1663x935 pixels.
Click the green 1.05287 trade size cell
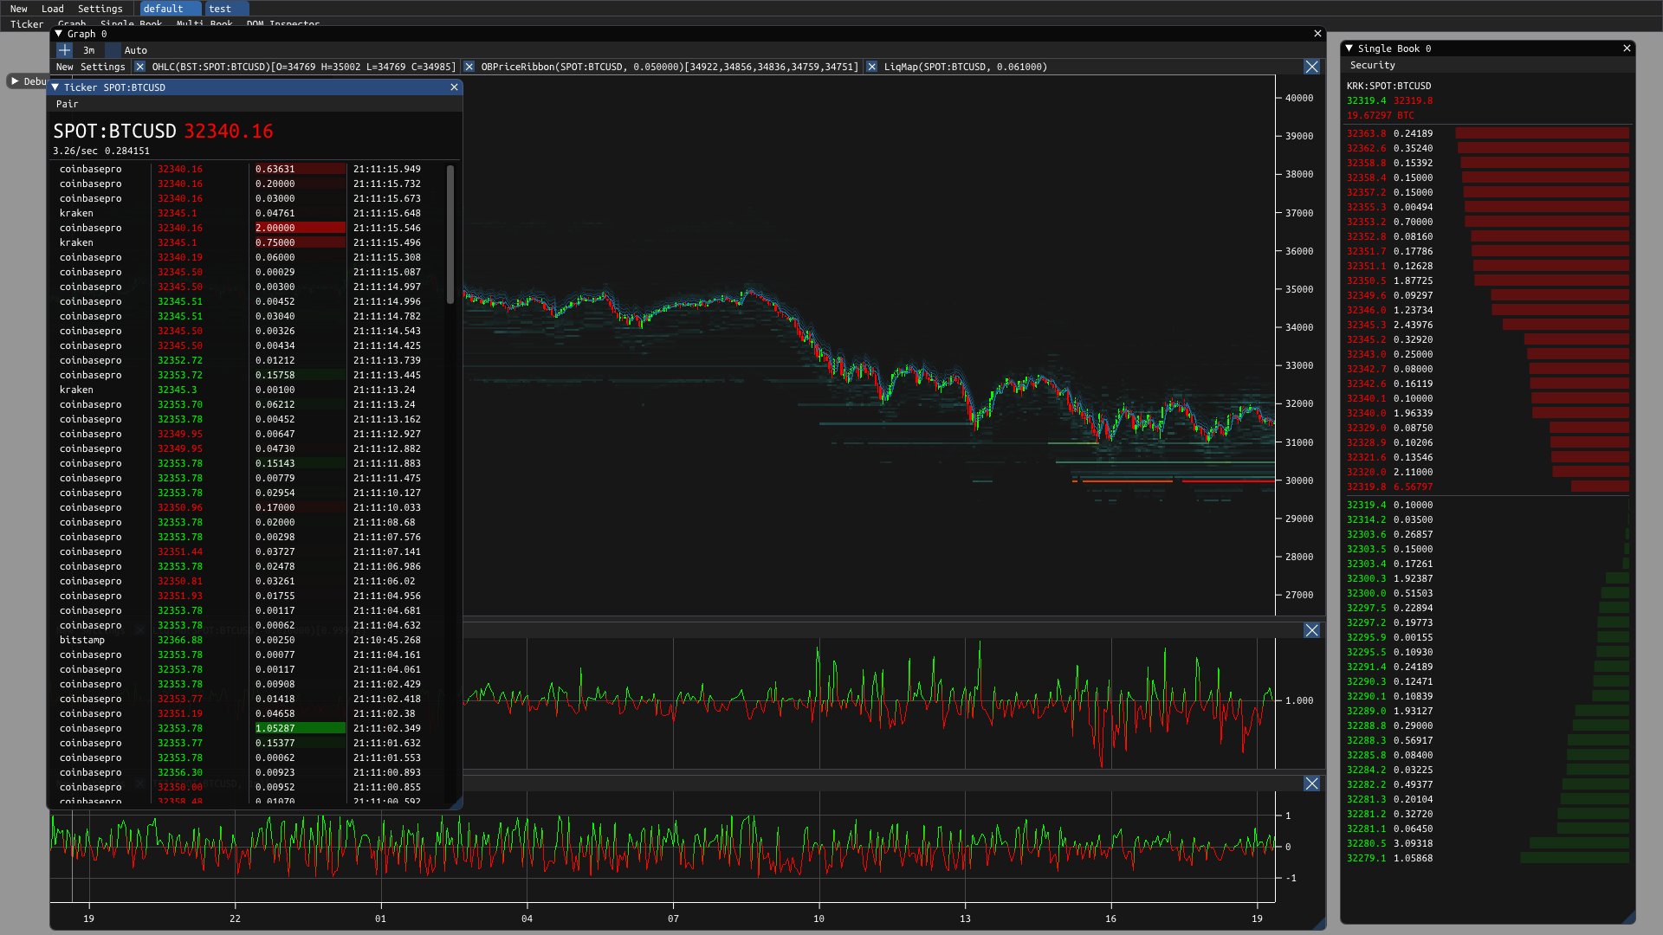click(x=300, y=728)
